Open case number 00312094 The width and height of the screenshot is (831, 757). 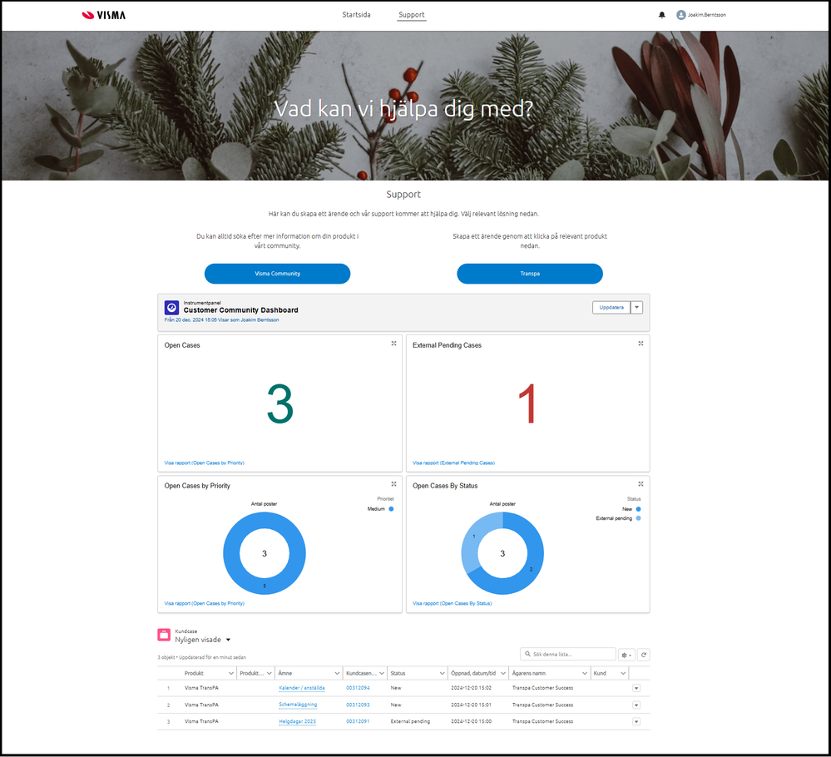(358, 688)
